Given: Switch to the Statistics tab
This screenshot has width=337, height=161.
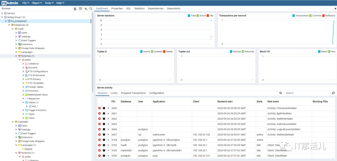Looking at the screenshot, I should [x=139, y=8].
